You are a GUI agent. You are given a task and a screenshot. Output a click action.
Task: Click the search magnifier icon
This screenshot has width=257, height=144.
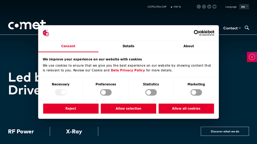pos(247,28)
